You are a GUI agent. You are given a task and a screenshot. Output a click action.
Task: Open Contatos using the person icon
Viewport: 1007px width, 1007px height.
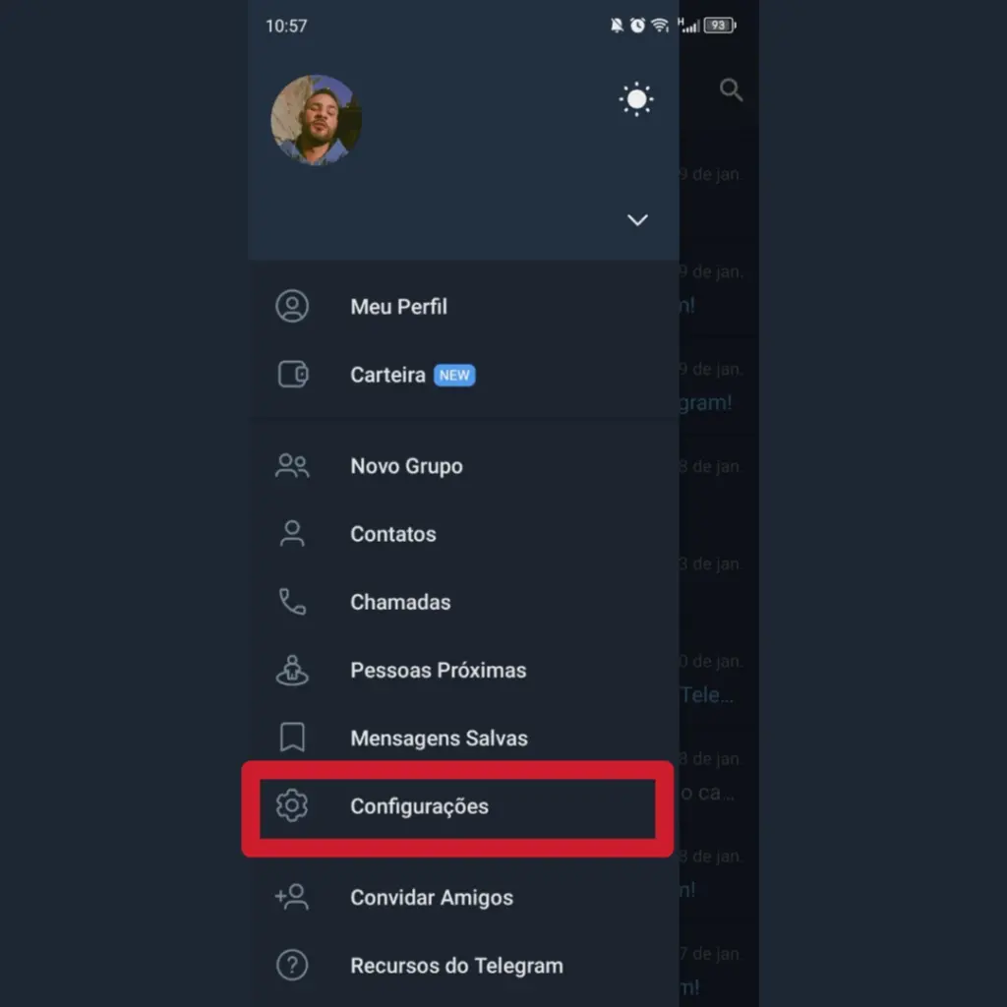click(291, 534)
